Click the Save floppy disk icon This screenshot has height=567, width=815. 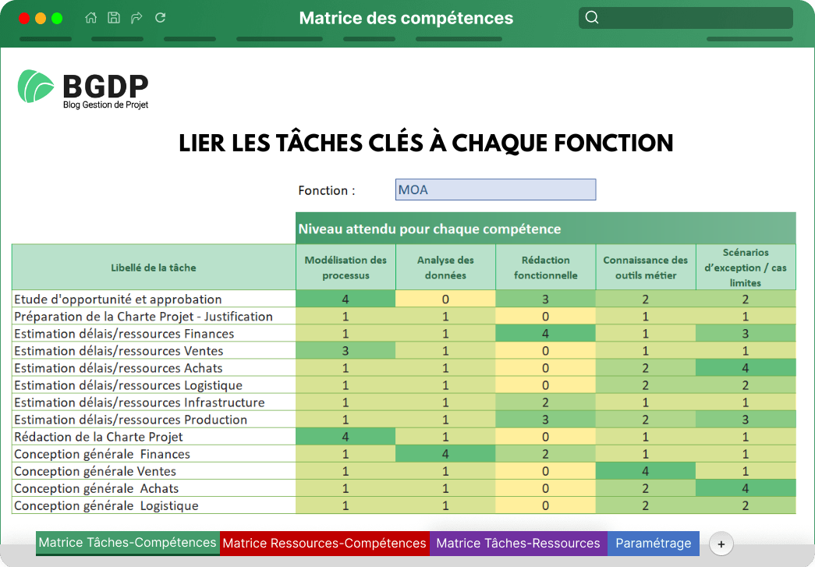pyautogui.click(x=114, y=18)
